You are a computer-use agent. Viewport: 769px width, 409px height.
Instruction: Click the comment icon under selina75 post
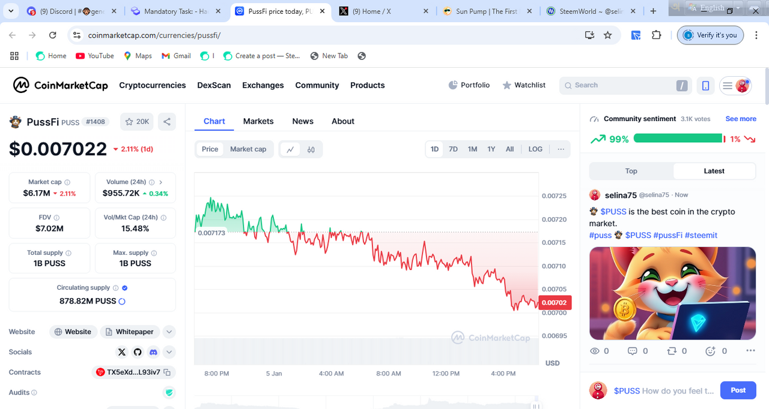click(x=632, y=351)
